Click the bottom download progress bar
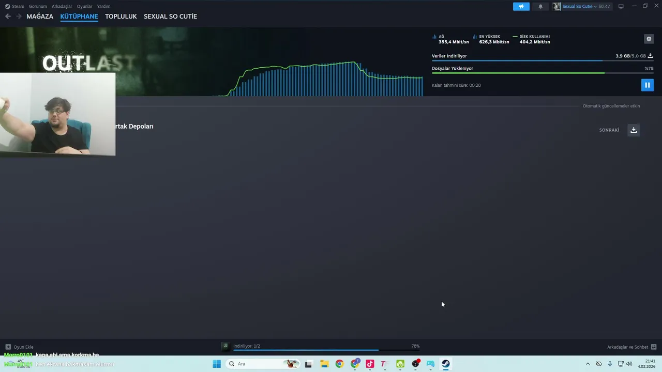The width and height of the screenshot is (662, 372). point(326,350)
